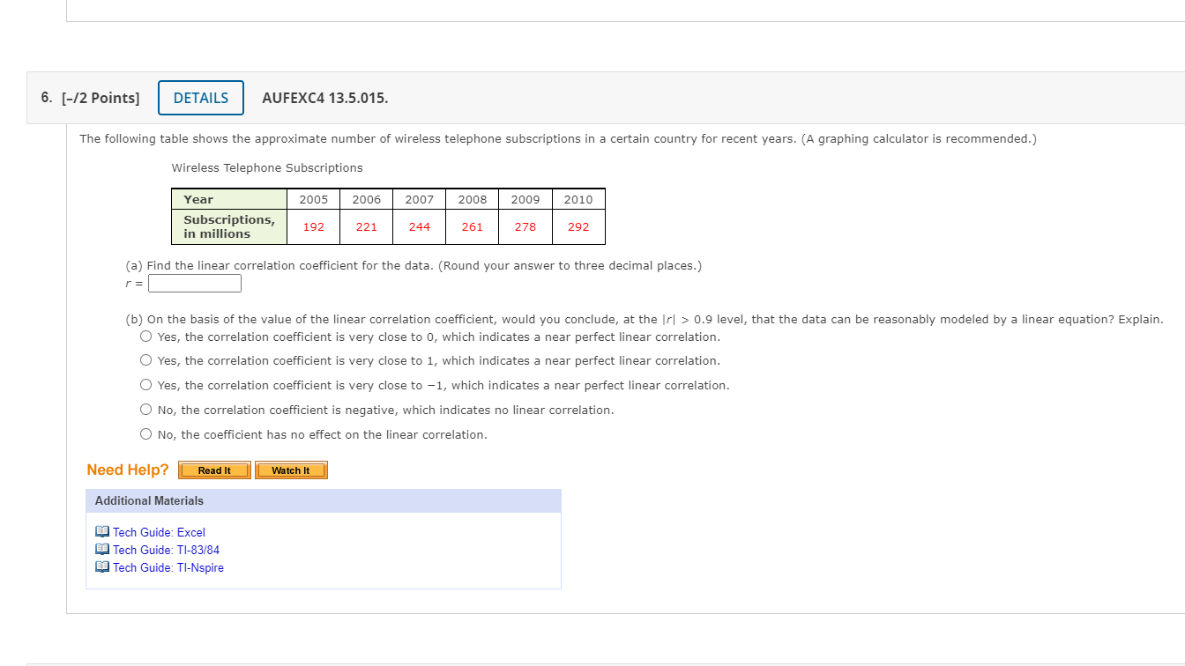Select 'coefficient has no effect' option
Image resolution: width=1185 pixels, height=666 pixels.
point(145,433)
